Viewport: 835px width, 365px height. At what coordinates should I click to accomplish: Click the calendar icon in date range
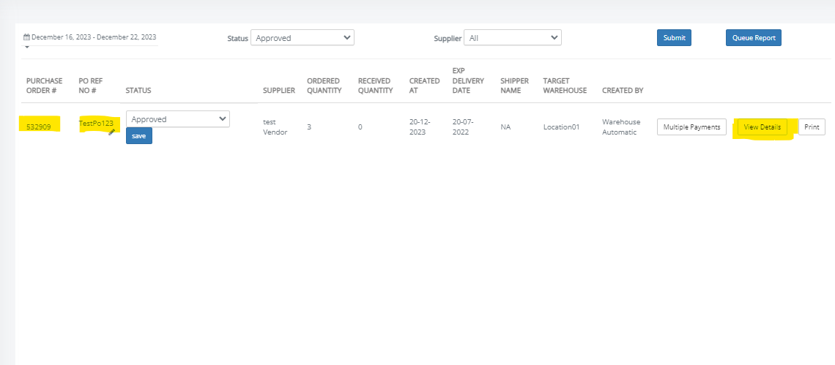[x=26, y=37]
